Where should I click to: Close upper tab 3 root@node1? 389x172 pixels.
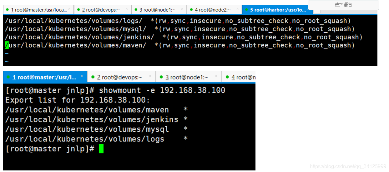click(182, 9)
